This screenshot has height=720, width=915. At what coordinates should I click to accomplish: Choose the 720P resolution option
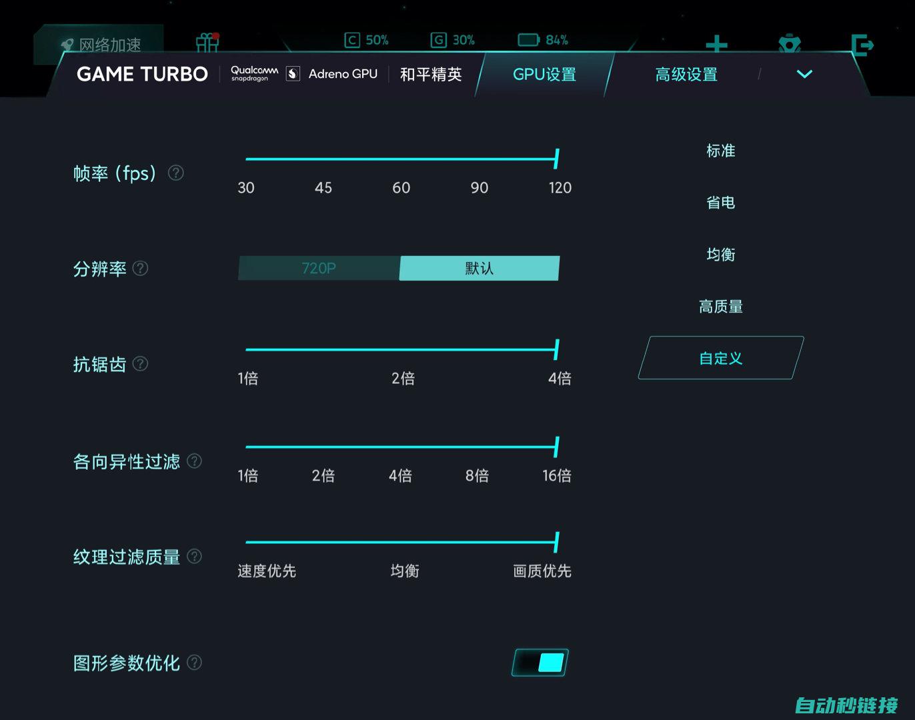[319, 268]
